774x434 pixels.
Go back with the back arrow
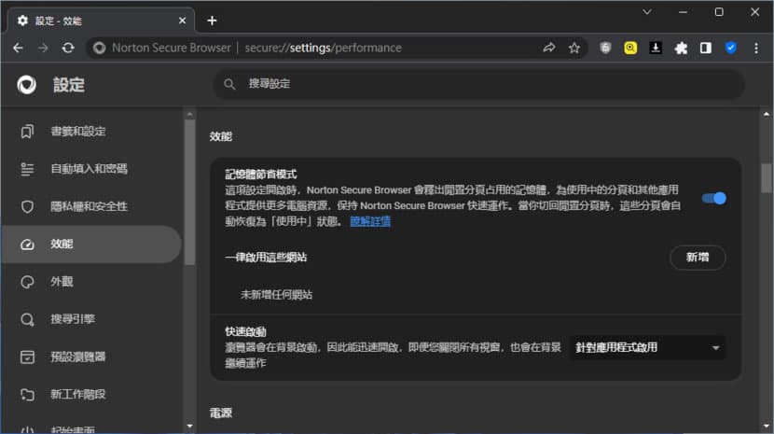[19, 48]
